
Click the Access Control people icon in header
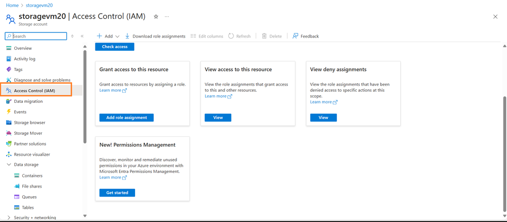[x=11, y=19]
